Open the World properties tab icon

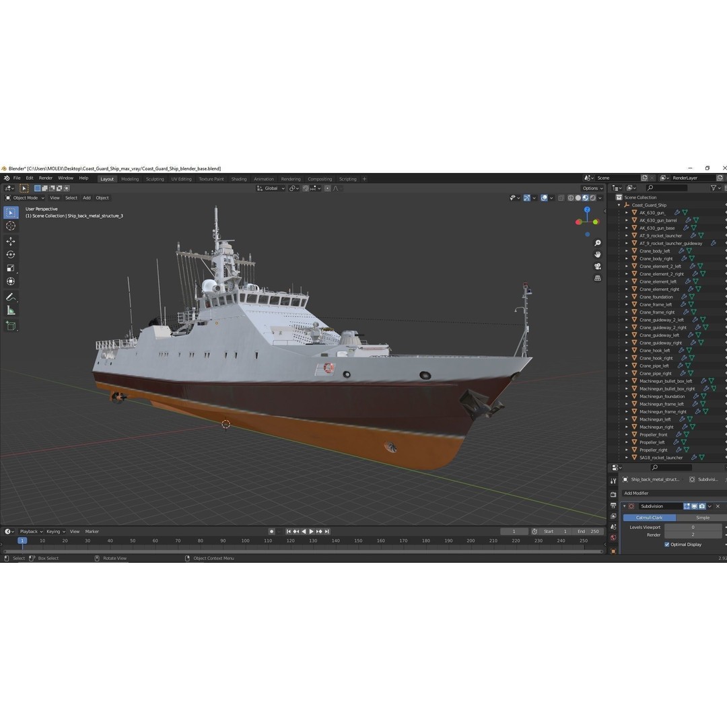[x=613, y=538]
